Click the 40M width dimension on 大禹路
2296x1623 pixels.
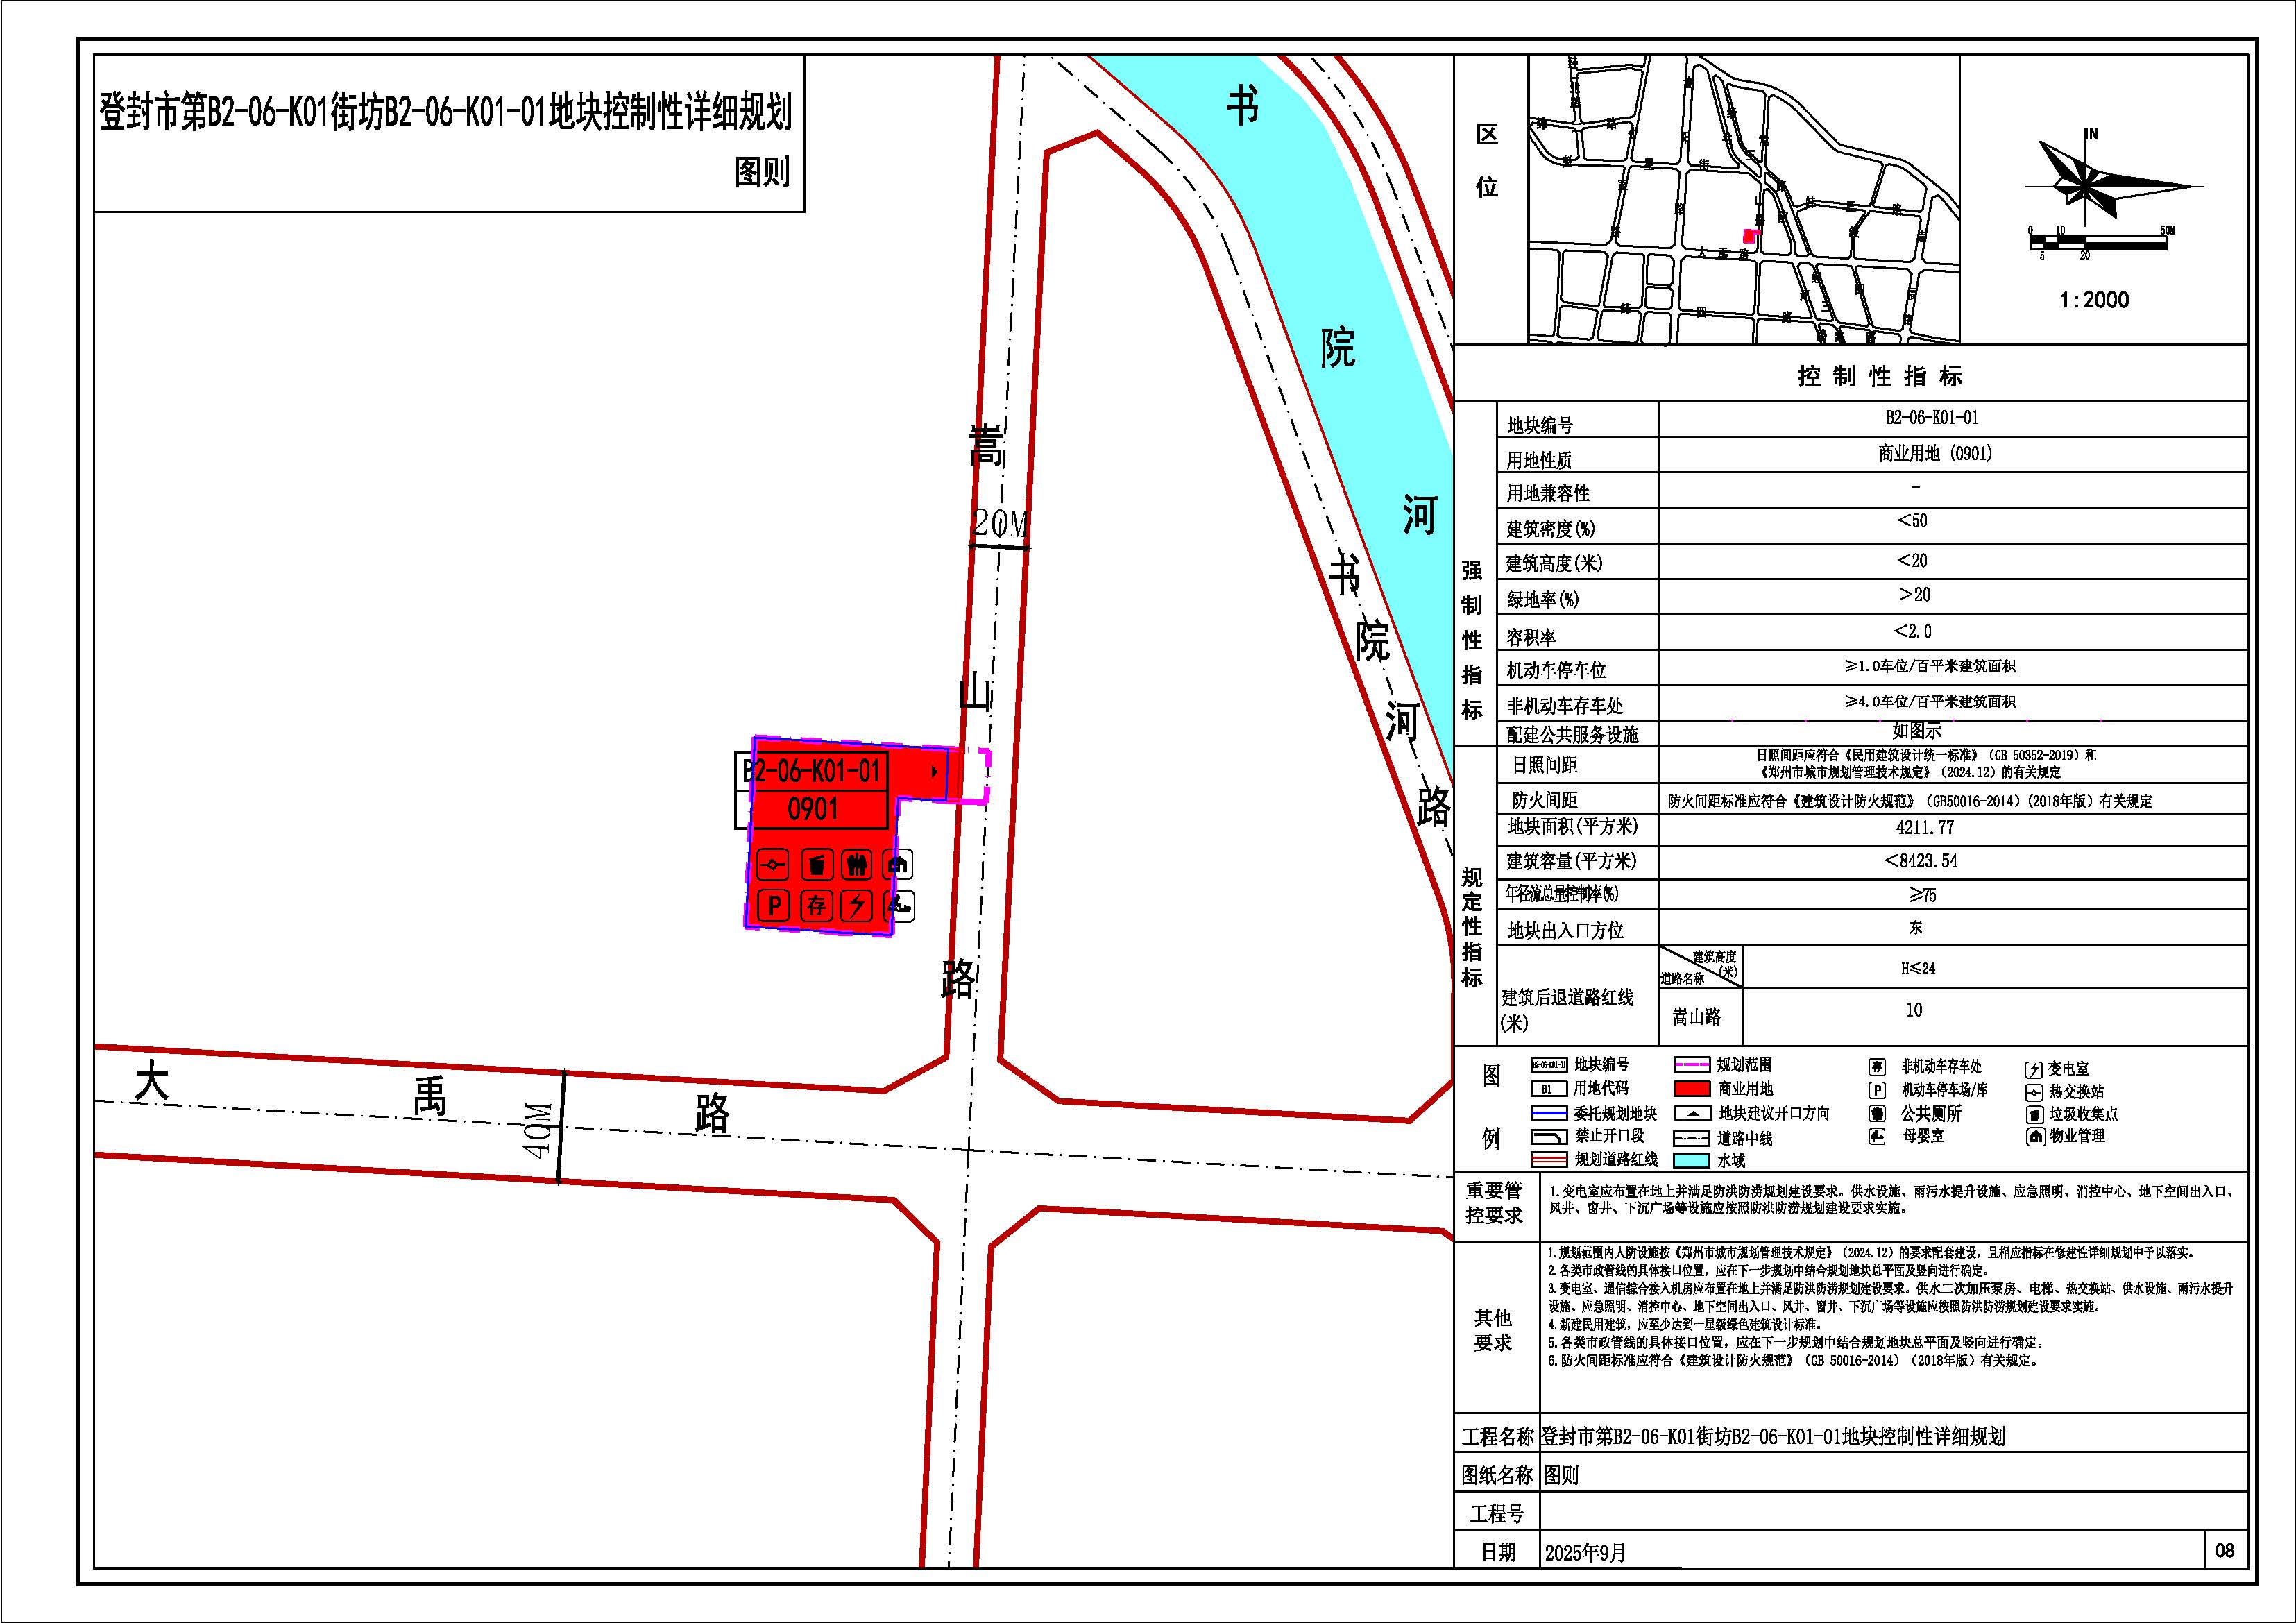(539, 1128)
